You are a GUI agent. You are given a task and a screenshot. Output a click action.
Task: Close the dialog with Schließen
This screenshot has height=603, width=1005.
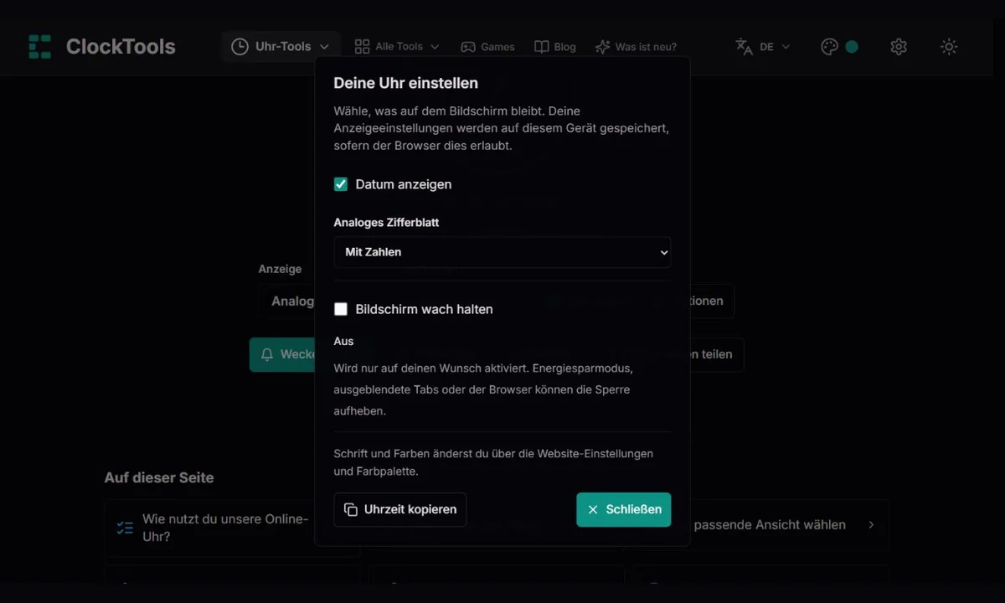(624, 509)
